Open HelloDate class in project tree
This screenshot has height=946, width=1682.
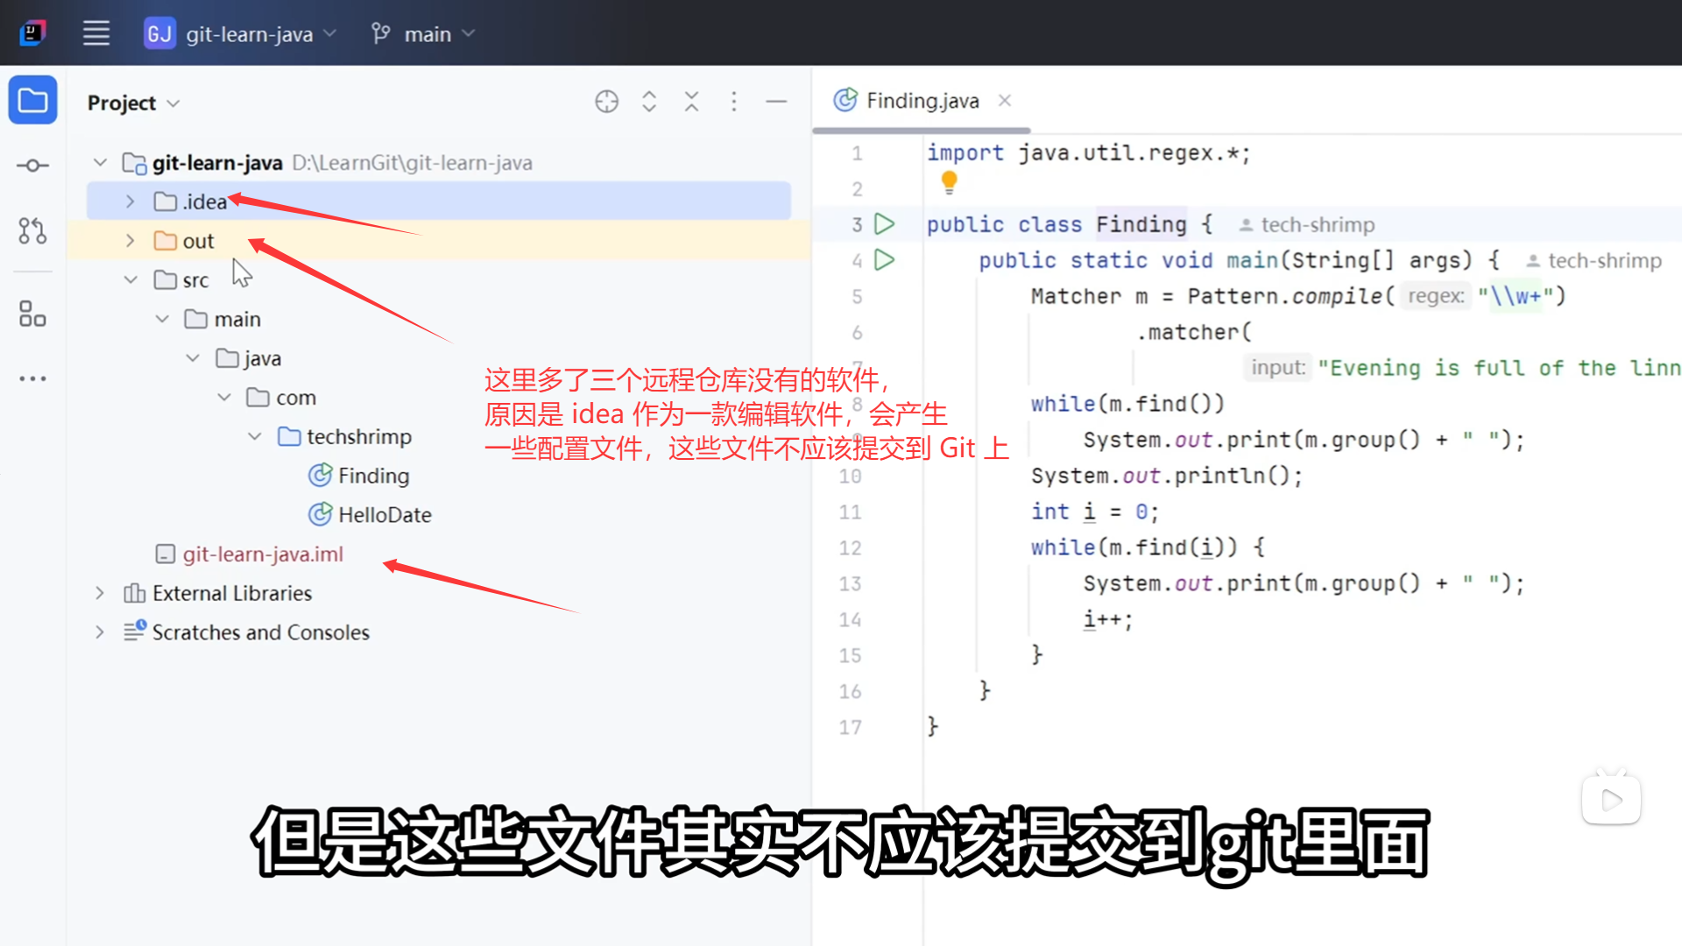pyautogui.click(x=384, y=515)
